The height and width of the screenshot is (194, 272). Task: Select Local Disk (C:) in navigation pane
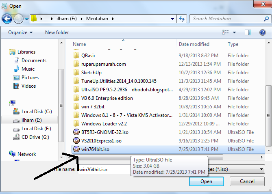click(33, 111)
